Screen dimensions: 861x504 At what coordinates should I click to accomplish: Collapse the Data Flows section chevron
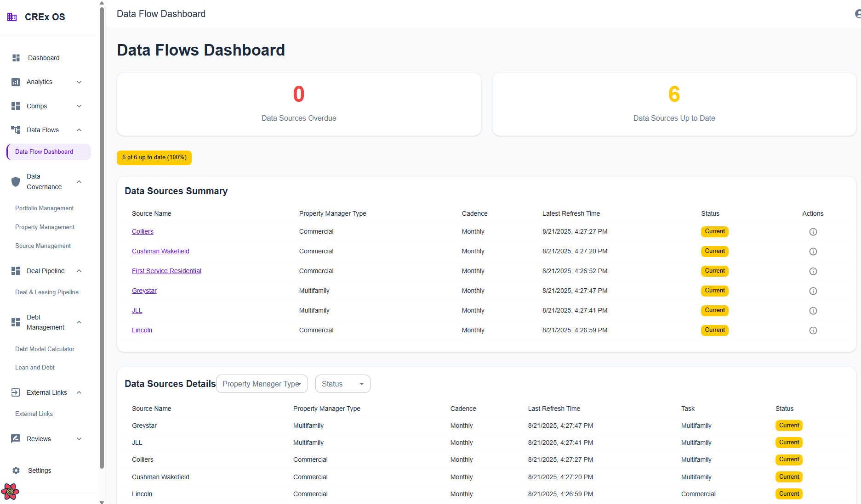click(79, 130)
